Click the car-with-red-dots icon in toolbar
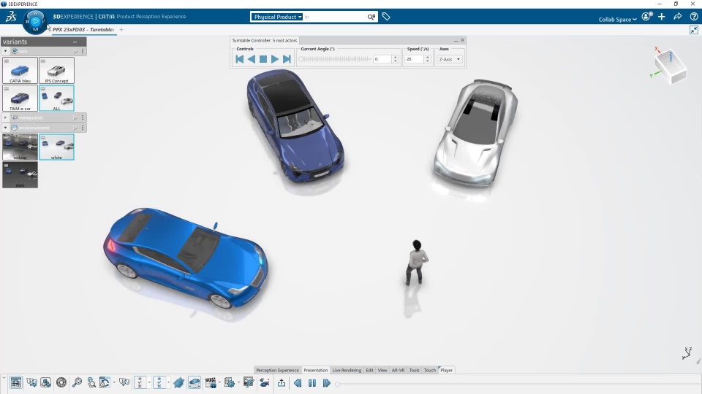702x394 pixels. click(264, 382)
